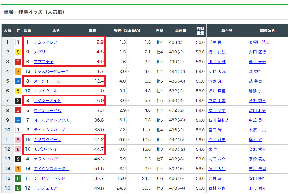The height and width of the screenshot is (194, 289).
Task: Open trainer link 武 英智
Action: (255, 81)
